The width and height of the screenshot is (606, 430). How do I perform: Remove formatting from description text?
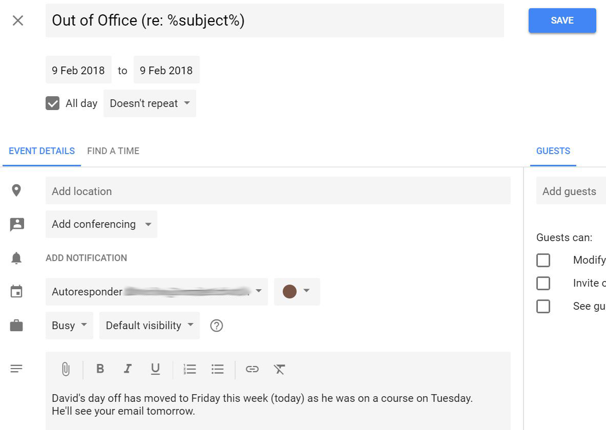tap(279, 369)
